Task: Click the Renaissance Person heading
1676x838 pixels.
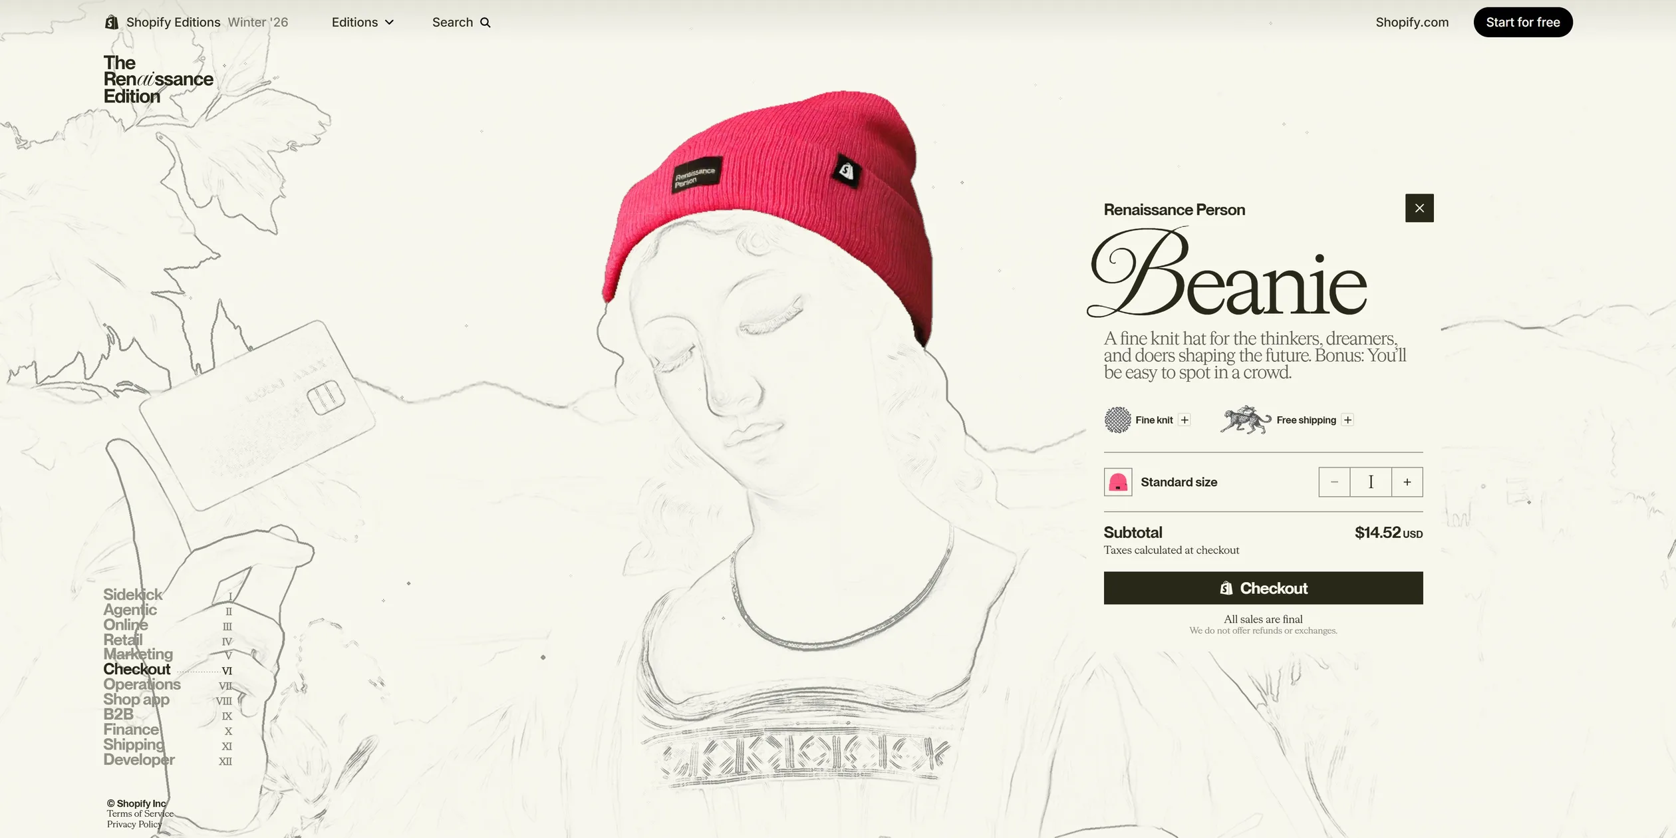Action: pos(1174,210)
